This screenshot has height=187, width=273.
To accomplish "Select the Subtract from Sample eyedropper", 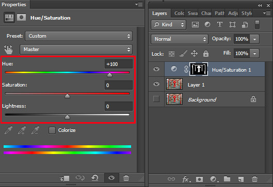I will pyautogui.click(x=35, y=130).
